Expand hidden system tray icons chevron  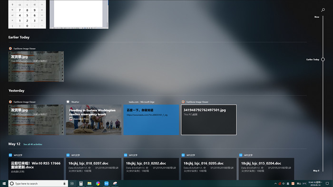point(275,183)
